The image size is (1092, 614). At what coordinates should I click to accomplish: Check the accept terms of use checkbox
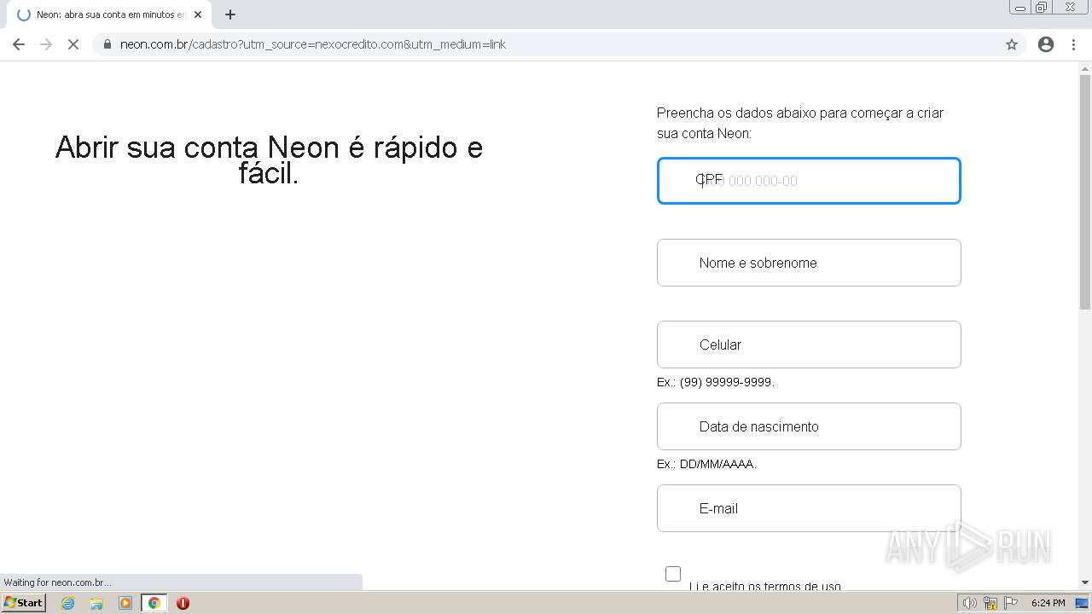(x=673, y=574)
